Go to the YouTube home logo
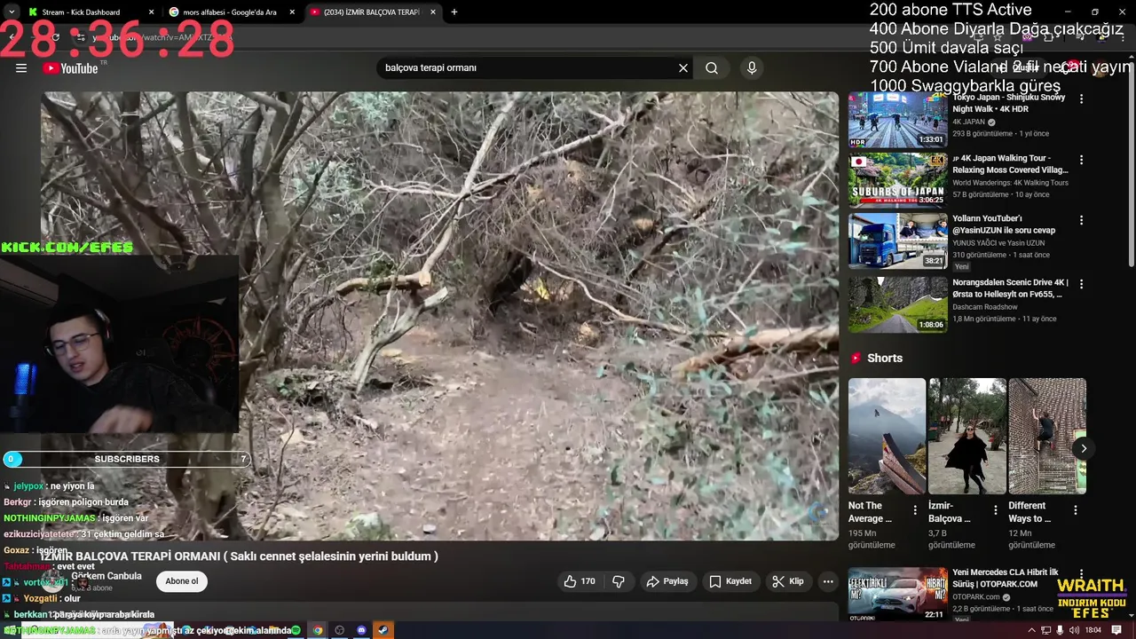 pyautogui.click(x=70, y=68)
